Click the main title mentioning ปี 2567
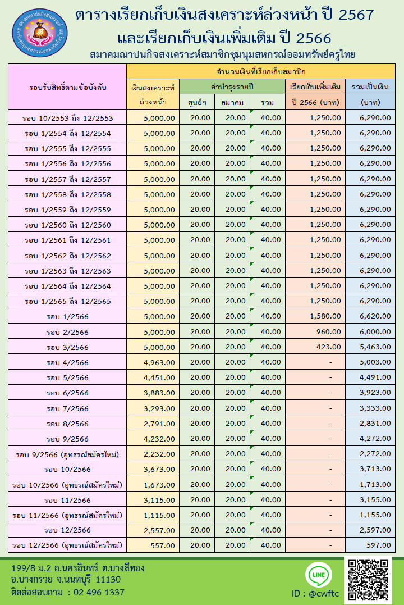Screen dimensions: 404x605 click(224, 15)
